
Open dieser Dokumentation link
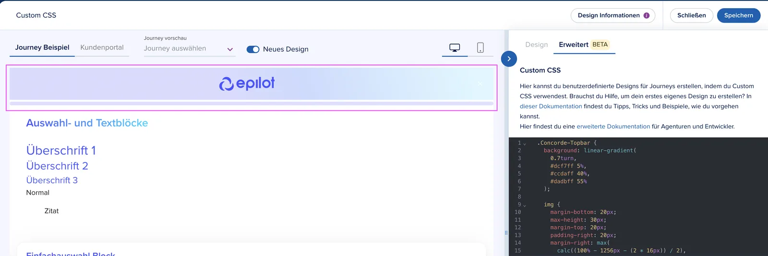[x=551, y=106]
